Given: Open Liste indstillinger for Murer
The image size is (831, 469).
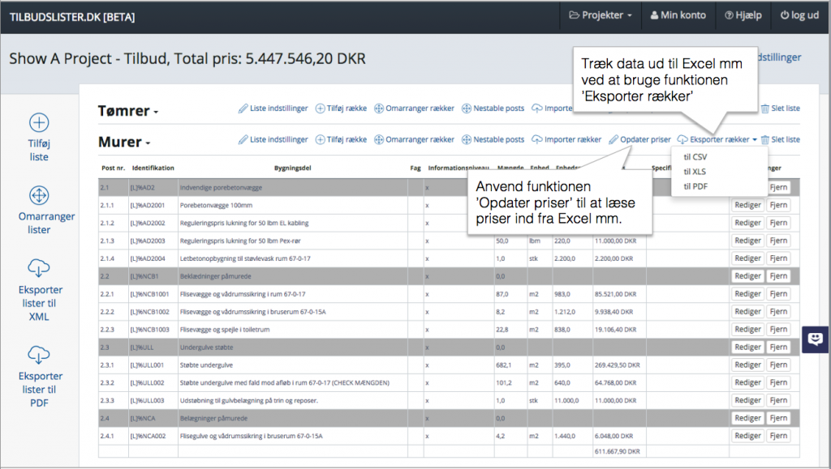Looking at the screenshot, I should click(x=273, y=139).
